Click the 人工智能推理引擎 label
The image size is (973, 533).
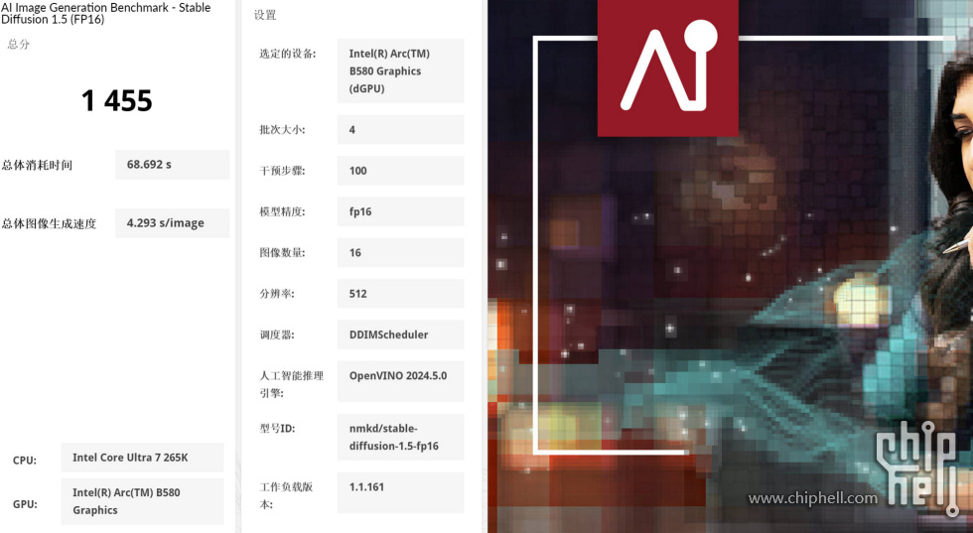[292, 384]
